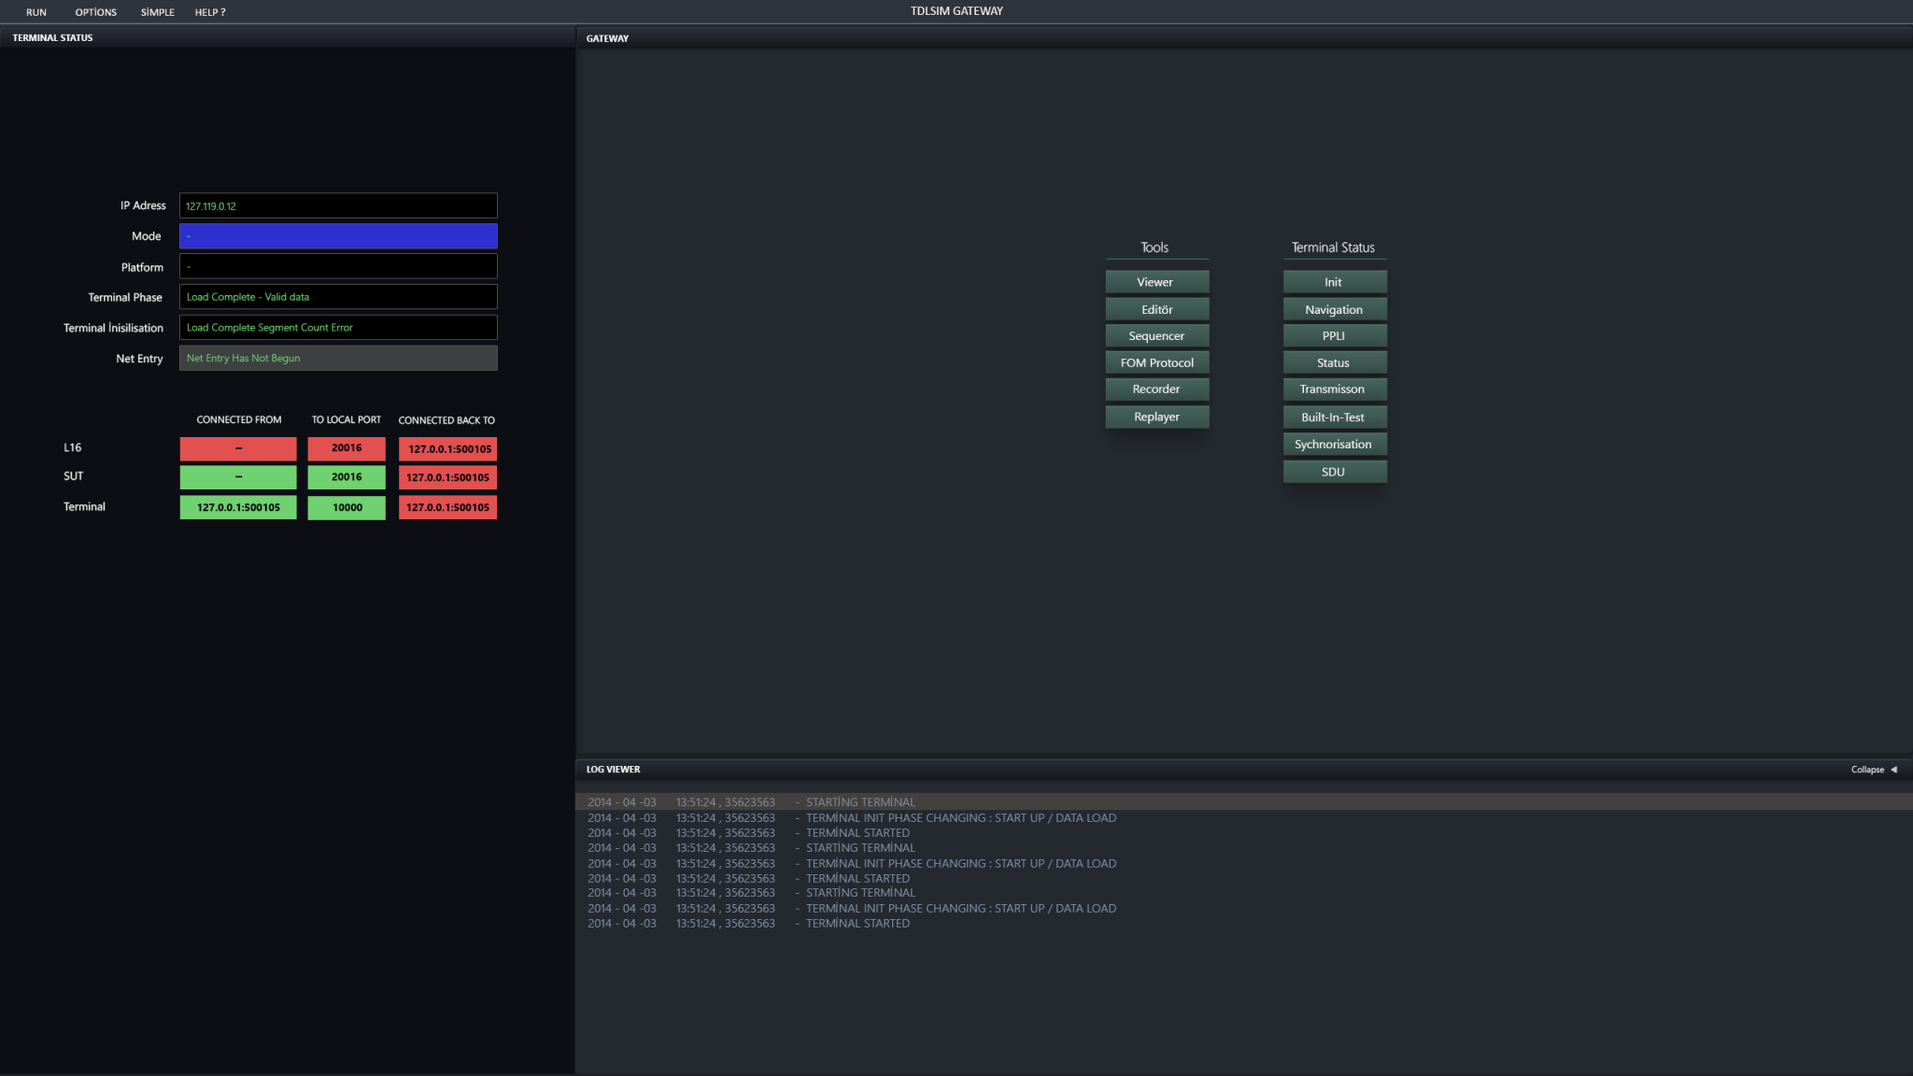
Task: Open the Editör tool
Action: click(1157, 308)
